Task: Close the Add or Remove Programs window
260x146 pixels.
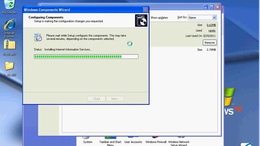Action: point(218,7)
